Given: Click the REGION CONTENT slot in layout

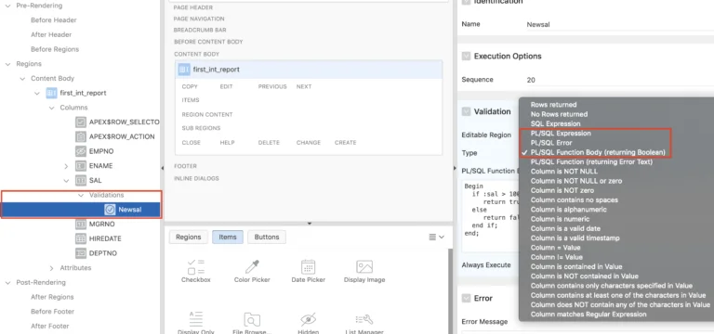Looking at the screenshot, I should point(207,114).
